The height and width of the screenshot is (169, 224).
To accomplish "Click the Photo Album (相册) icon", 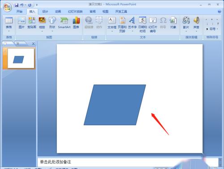I will click(x=42, y=21).
